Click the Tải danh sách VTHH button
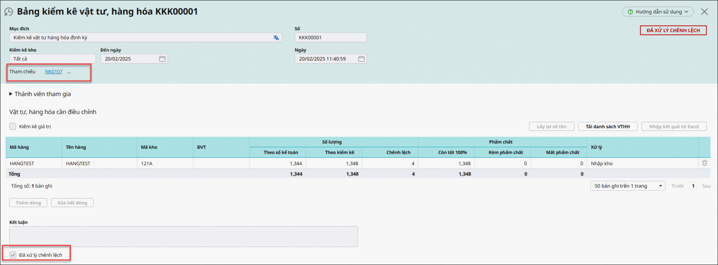 coord(608,127)
